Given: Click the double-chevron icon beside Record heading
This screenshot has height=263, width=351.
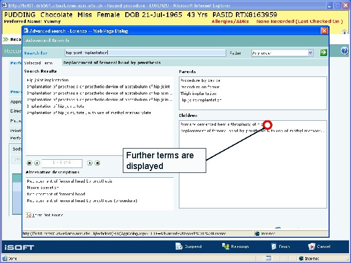Looking at the screenshot, I should [5, 39].
